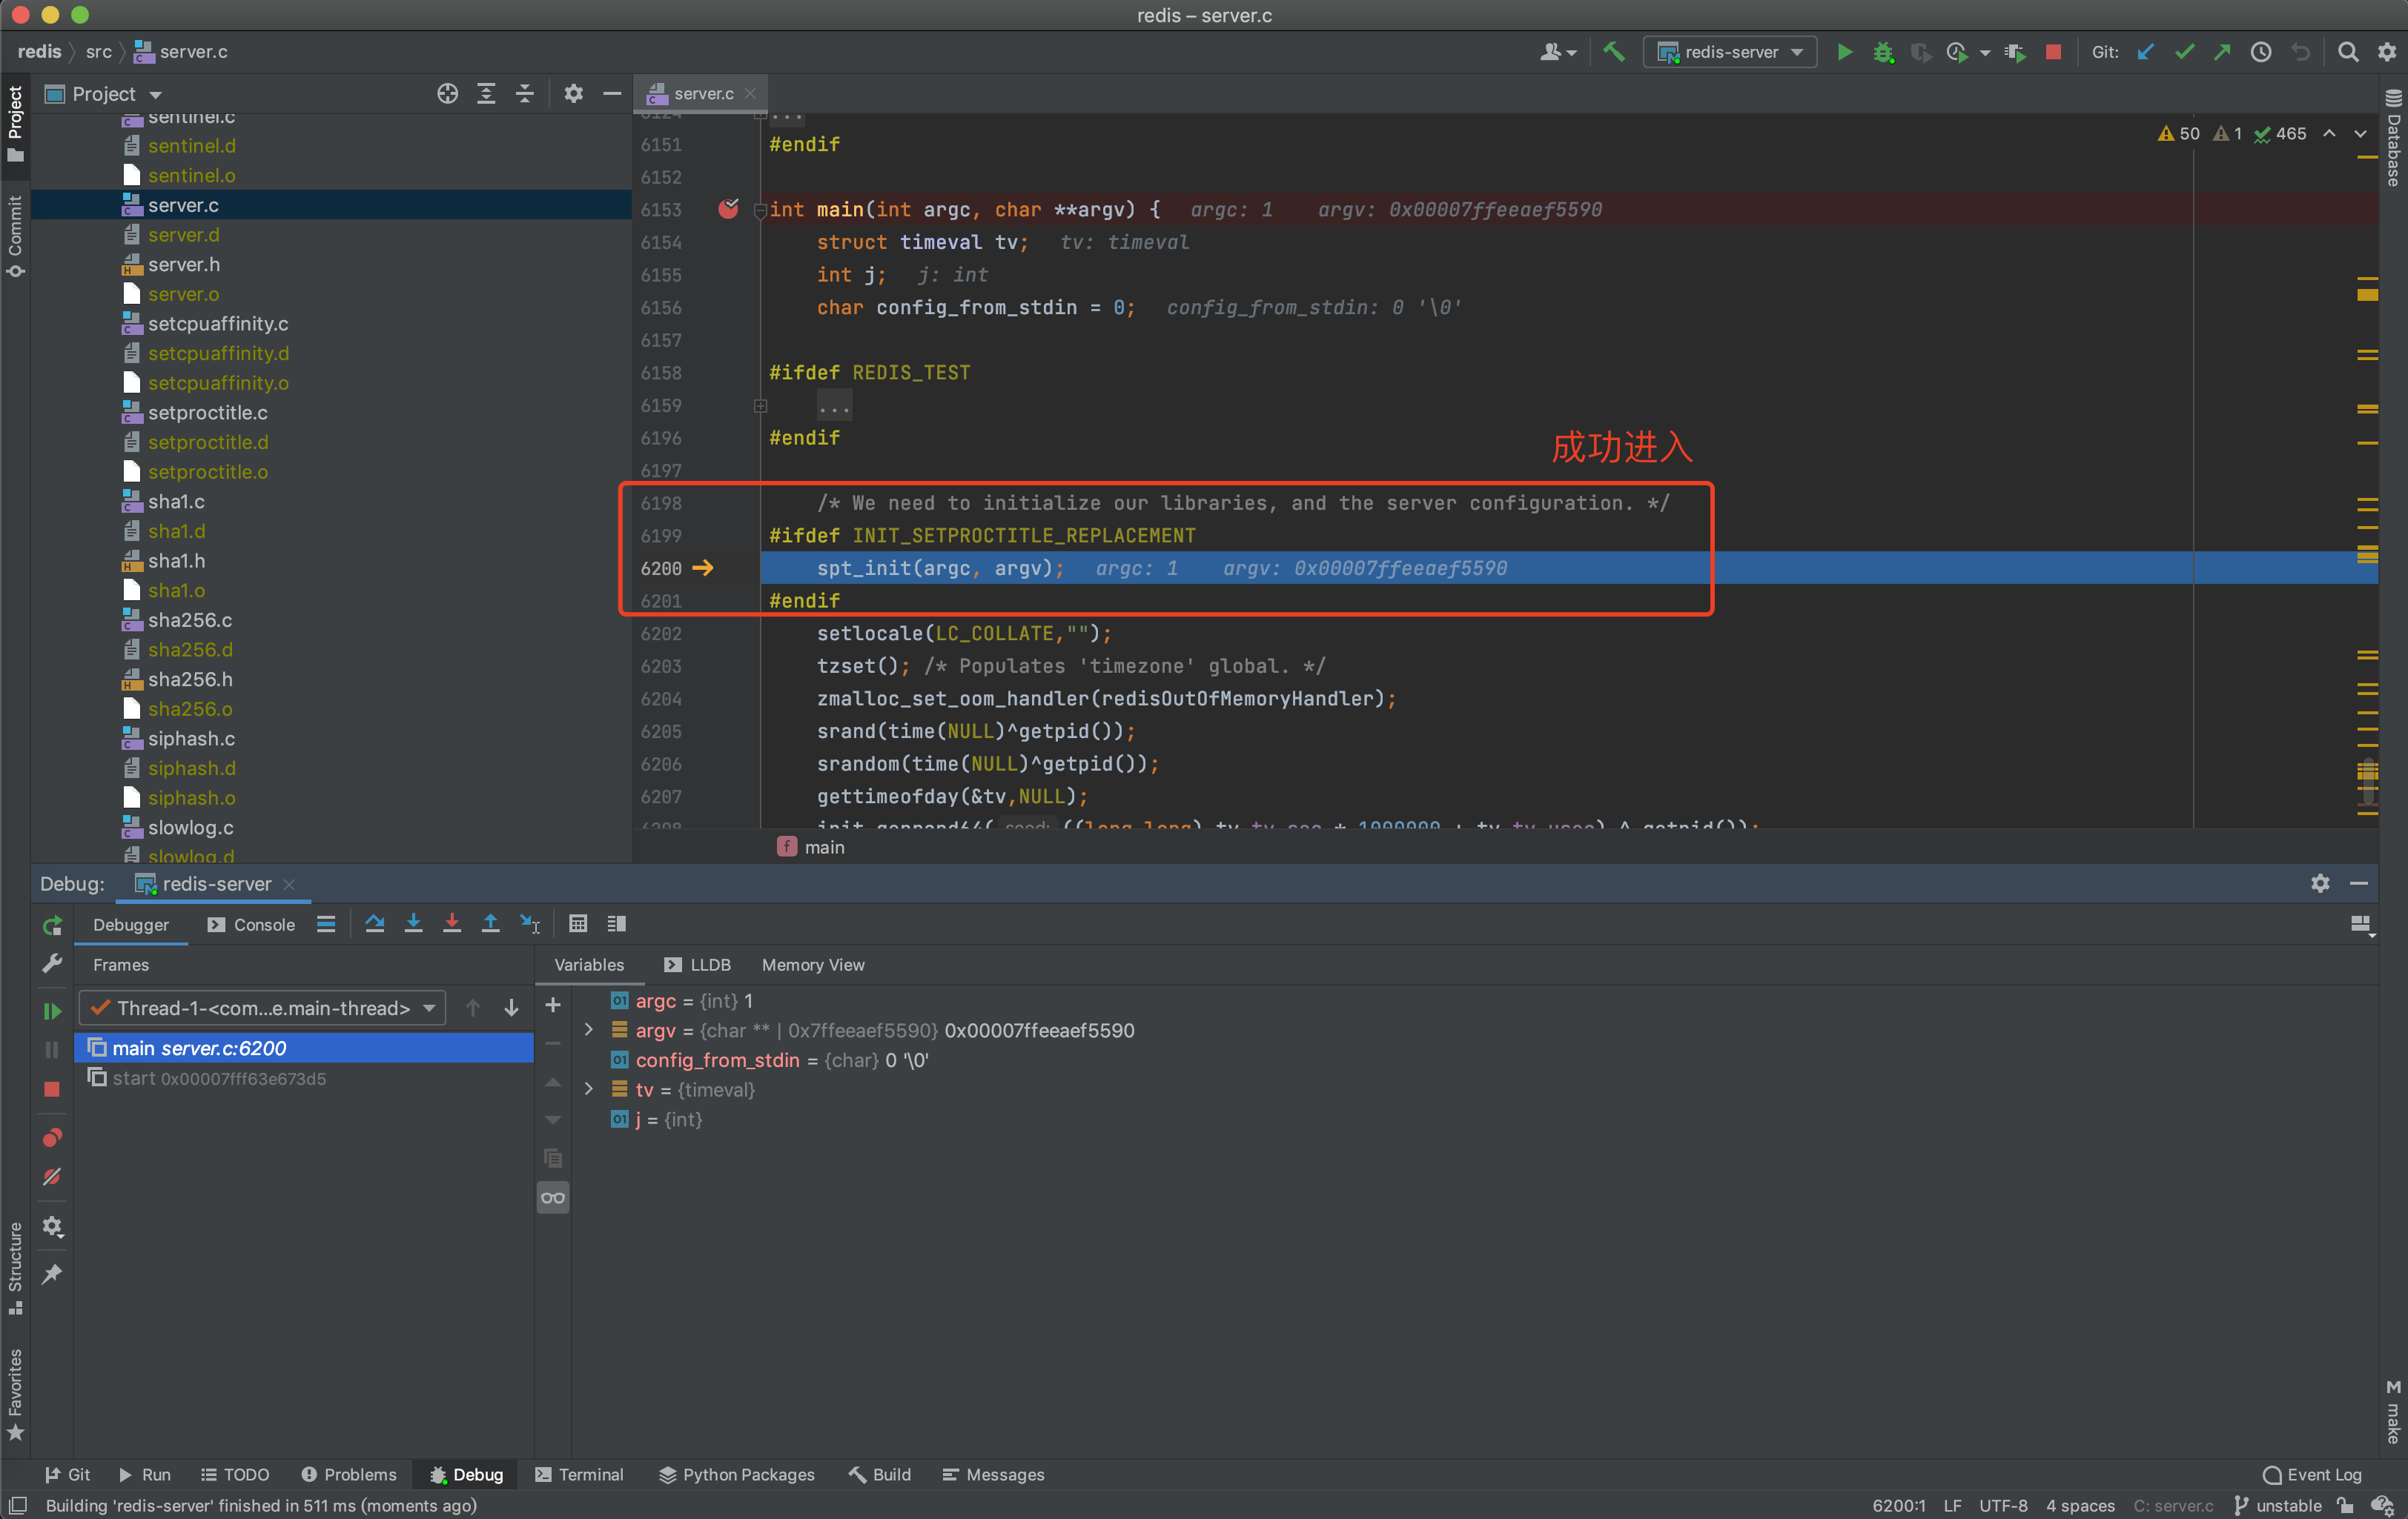Switch to the LLDB tab

click(697, 964)
